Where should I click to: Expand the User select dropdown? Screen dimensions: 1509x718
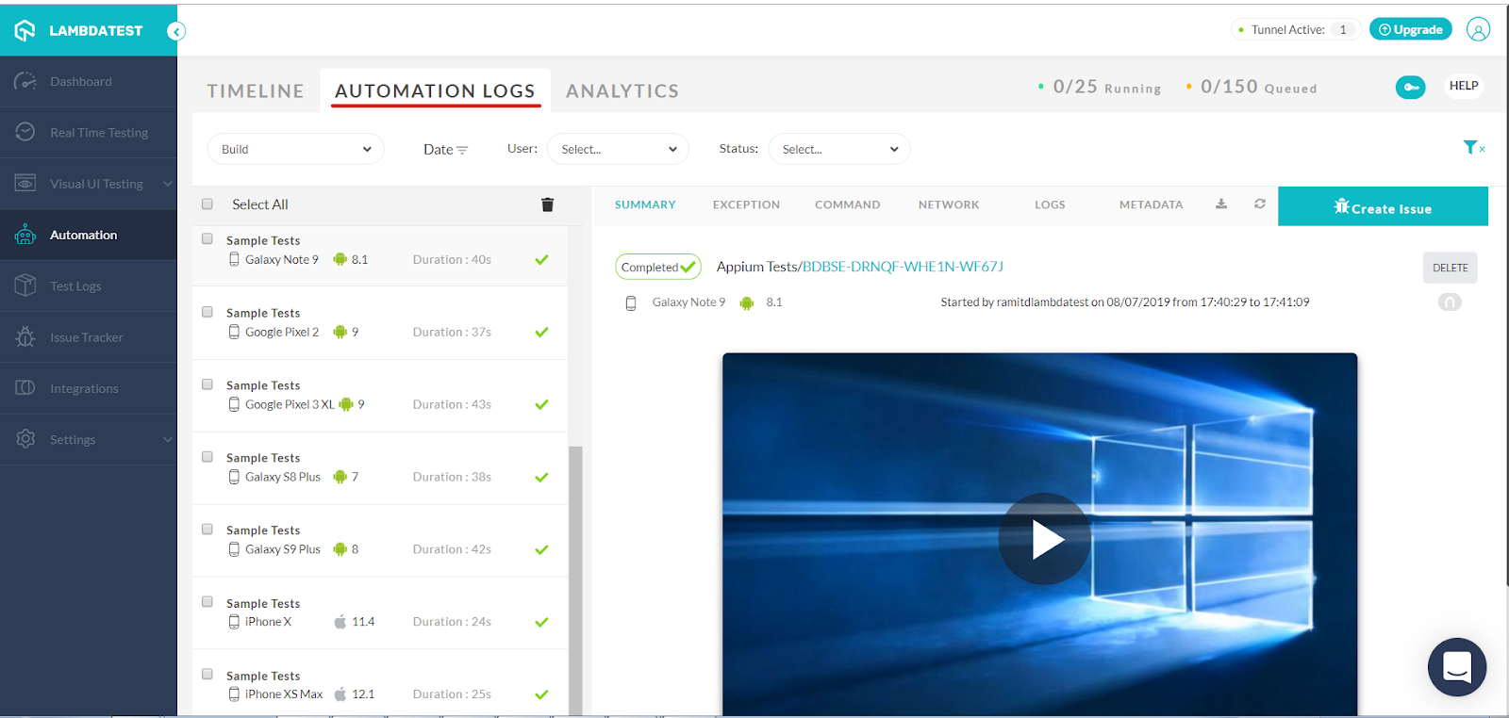(x=618, y=149)
